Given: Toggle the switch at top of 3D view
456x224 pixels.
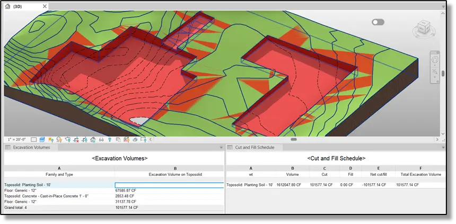Looking at the screenshot, I should click(x=378, y=22).
